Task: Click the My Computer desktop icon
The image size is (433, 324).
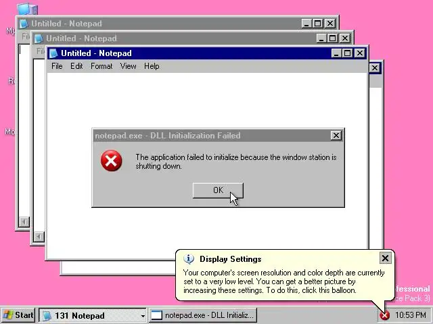Action: point(27,9)
